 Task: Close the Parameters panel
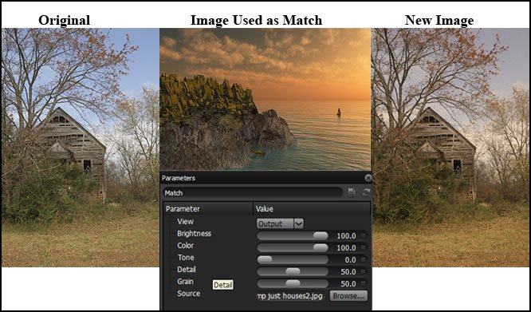pos(368,178)
